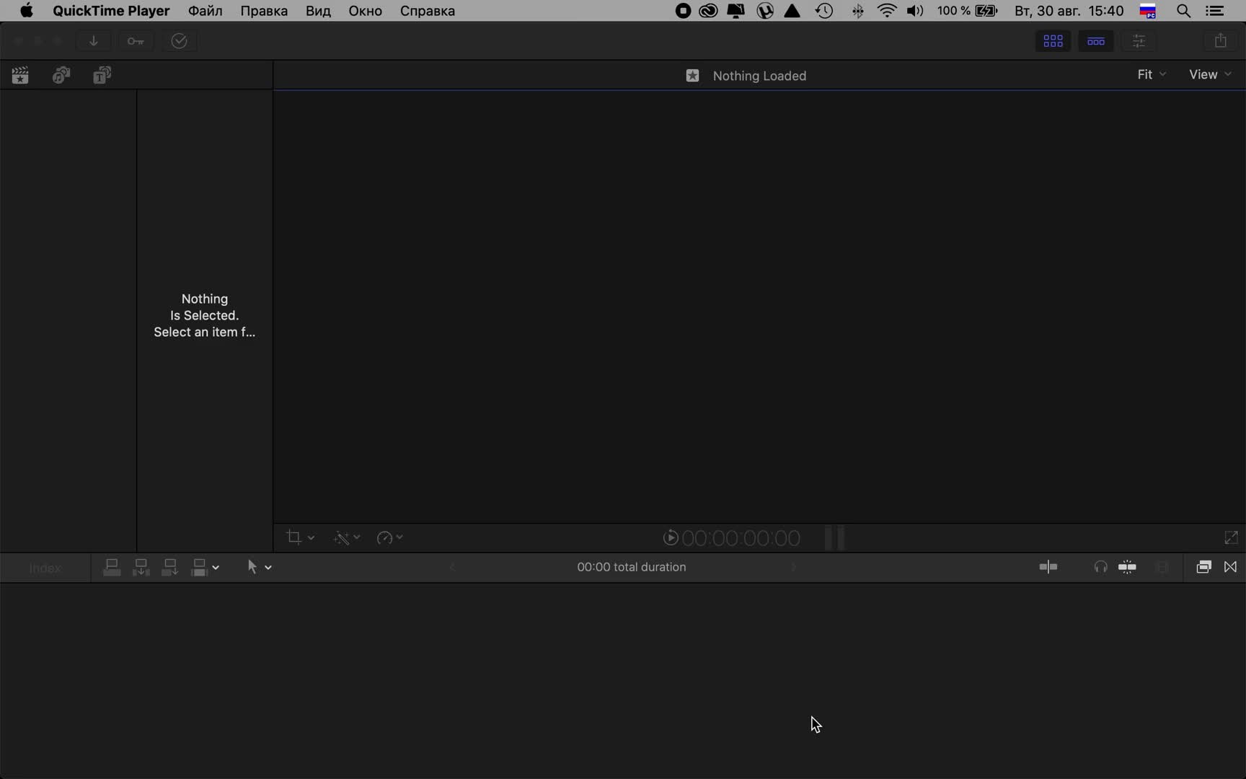
Task: Open the Transitions browser icon
Action: click(x=1231, y=567)
